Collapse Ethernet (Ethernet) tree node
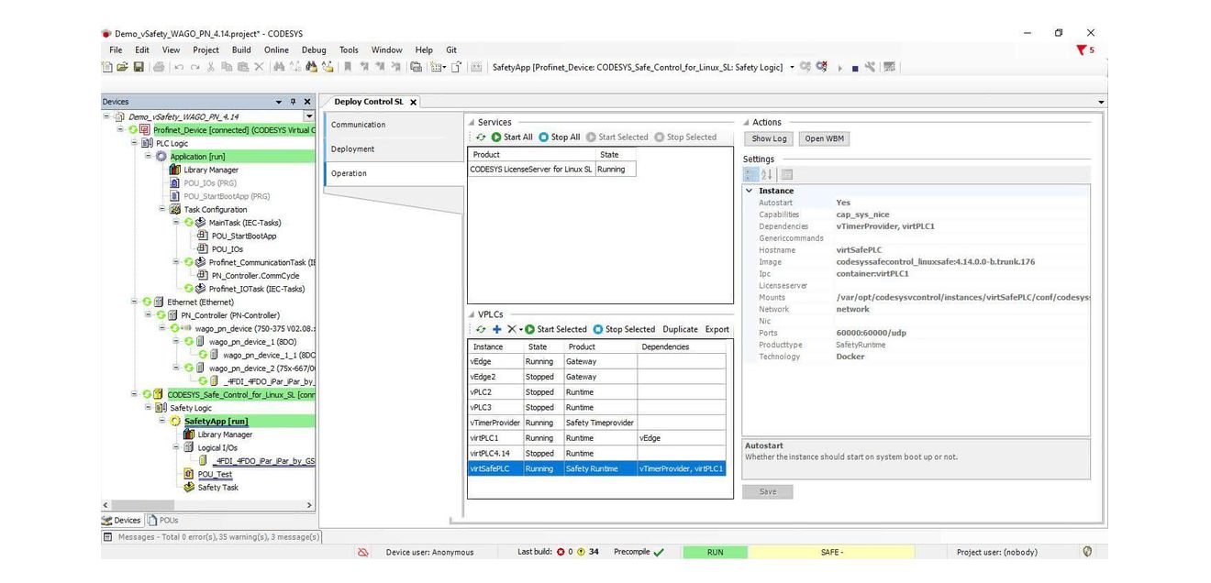This screenshot has width=1211, height=583. tap(135, 302)
